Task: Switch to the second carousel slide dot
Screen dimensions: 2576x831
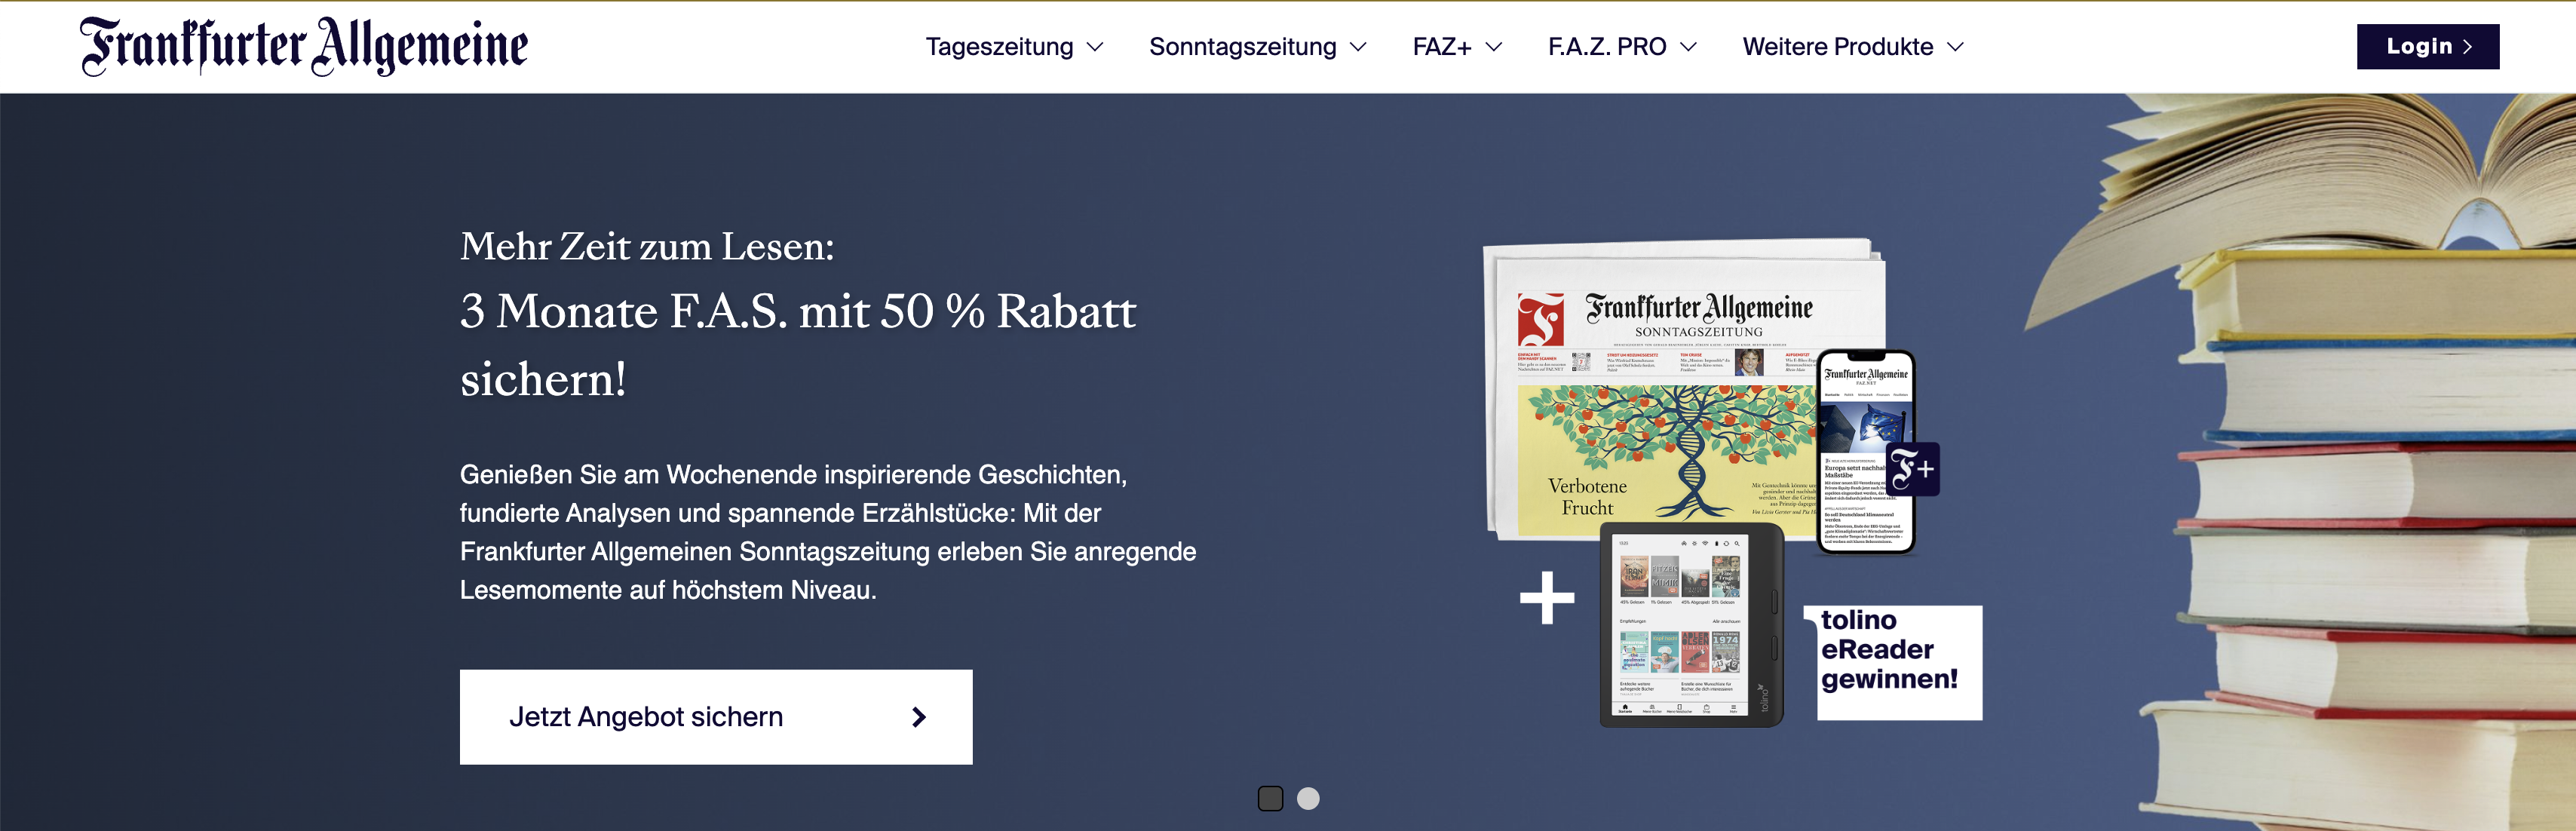Action: 1308,798
